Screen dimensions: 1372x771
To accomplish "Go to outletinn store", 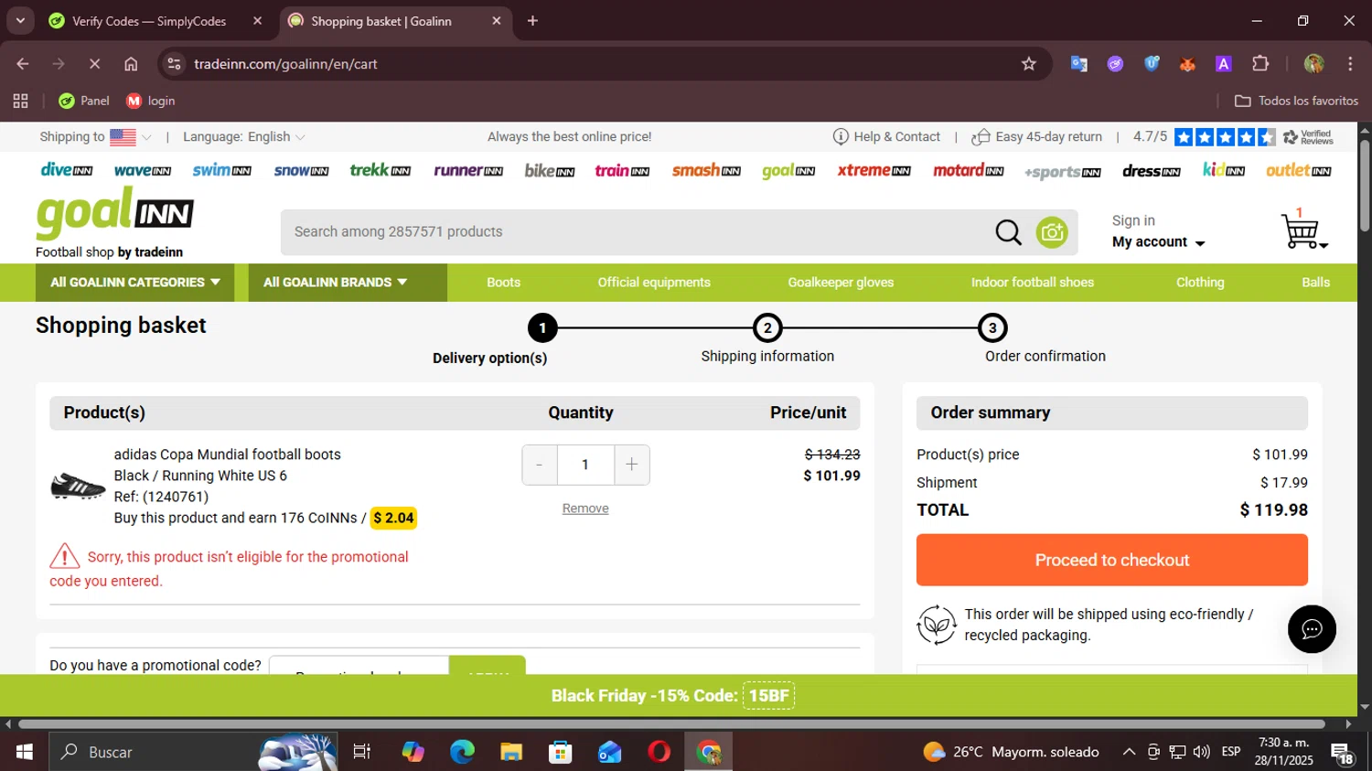I will point(1299,170).
